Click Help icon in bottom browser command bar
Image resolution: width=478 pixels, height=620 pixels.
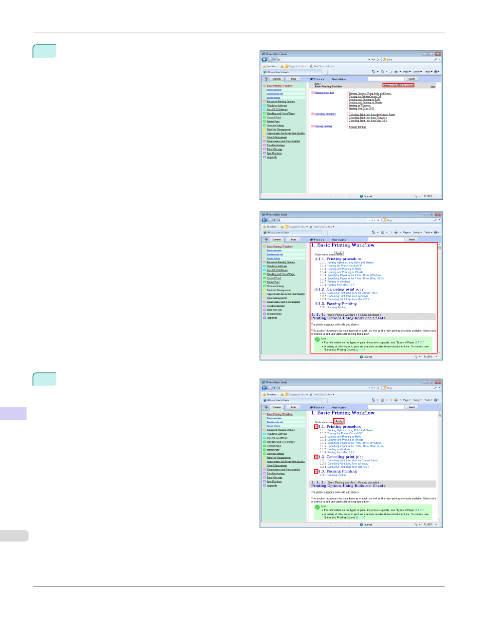(436, 400)
